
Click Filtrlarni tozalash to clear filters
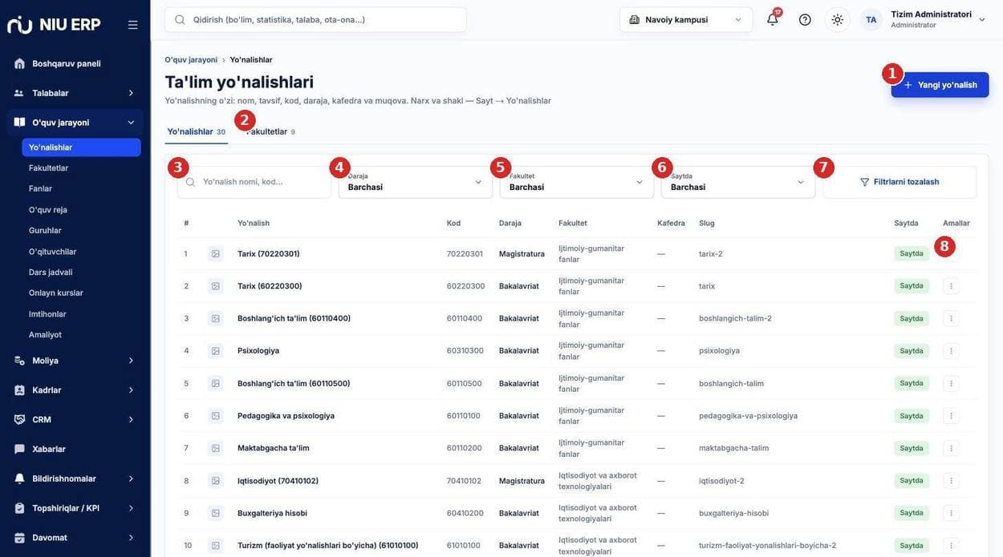tap(899, 182)
